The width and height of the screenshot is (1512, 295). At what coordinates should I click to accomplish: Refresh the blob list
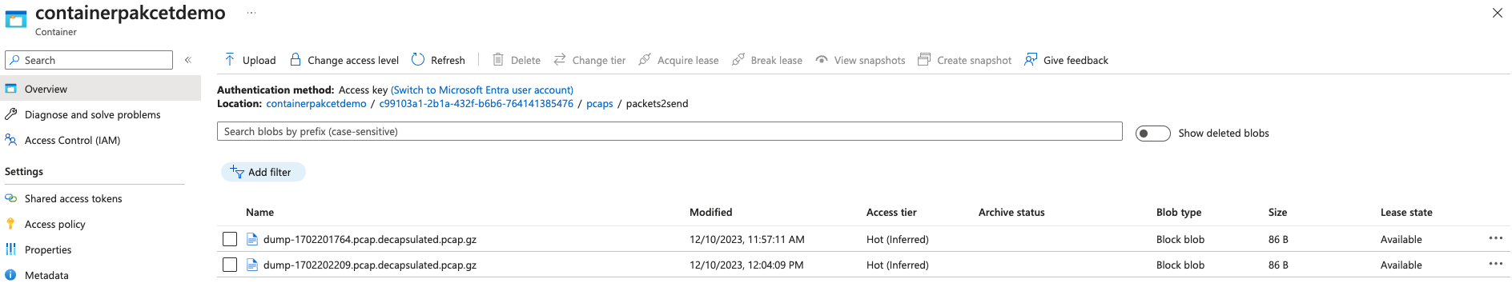click(438, 60)
